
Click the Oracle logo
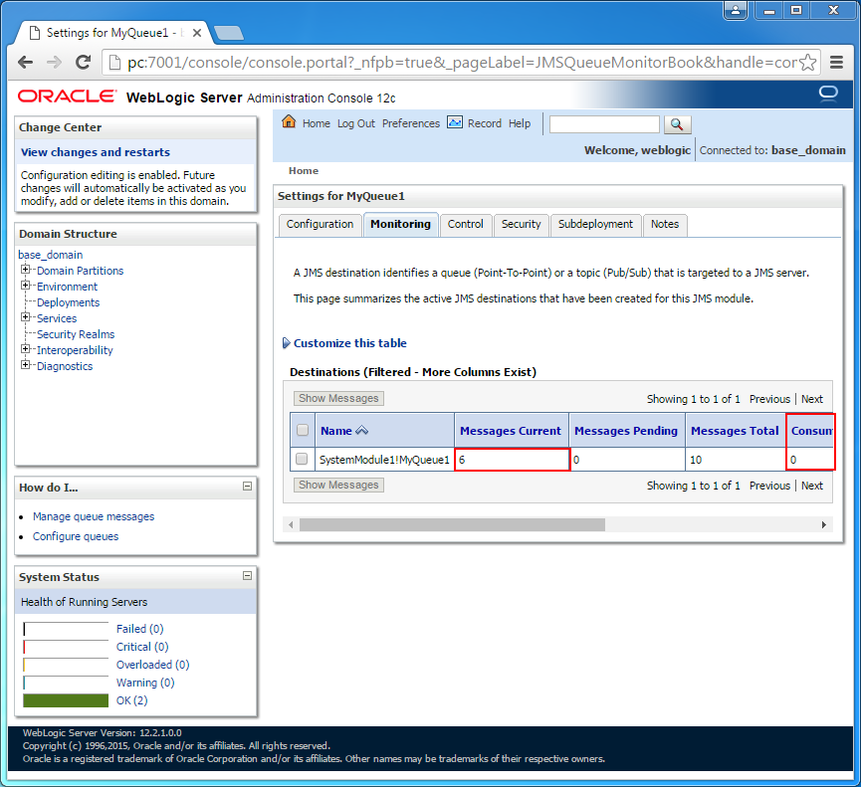coord(67,97)
